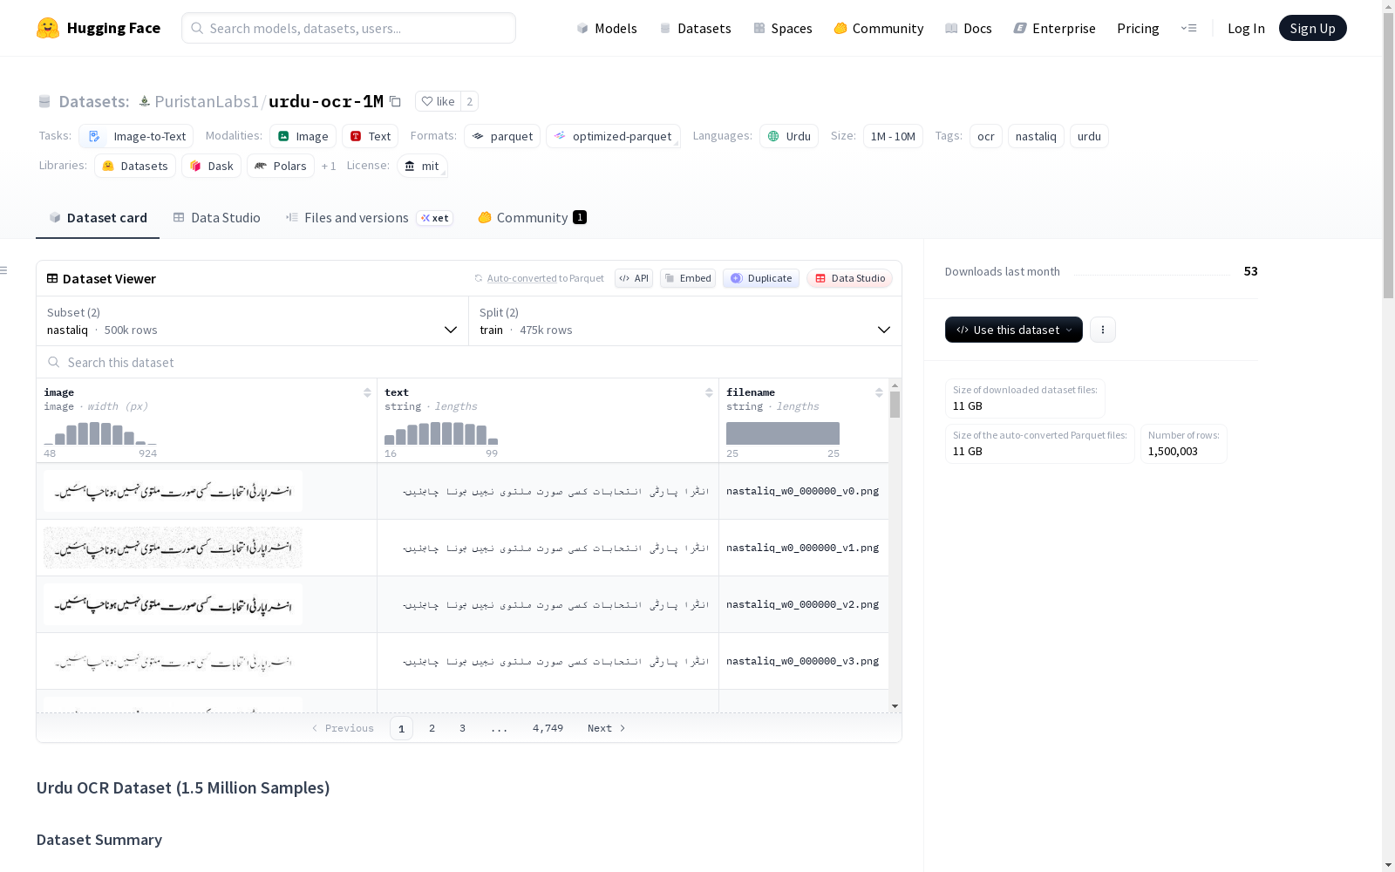Image resolution: width=1395 pixels, height=872 pixels.
Task: Click the Polars library tag
Action: point(281,166)
